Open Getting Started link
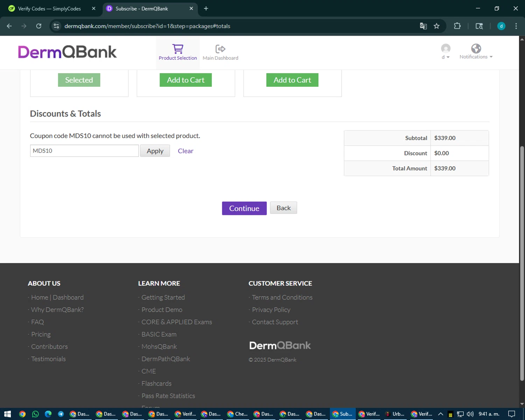This screenshot has height=420, width=525. click(163, 297)
